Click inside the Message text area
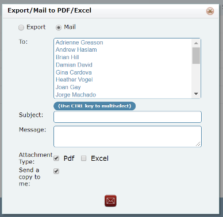The height and width of the screenshot is (217, 223). tap(128, 137)
